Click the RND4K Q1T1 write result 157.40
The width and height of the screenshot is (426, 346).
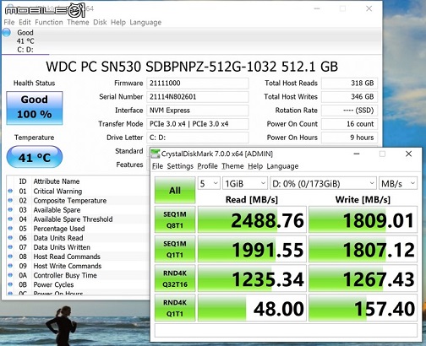click(363, 308)
